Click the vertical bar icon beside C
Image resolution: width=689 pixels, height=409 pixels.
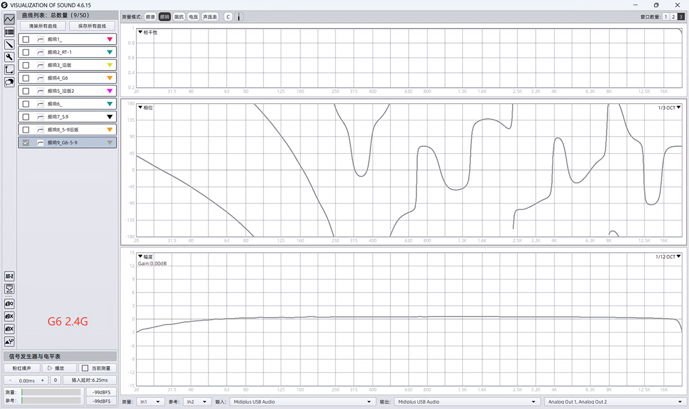[238, 17]
